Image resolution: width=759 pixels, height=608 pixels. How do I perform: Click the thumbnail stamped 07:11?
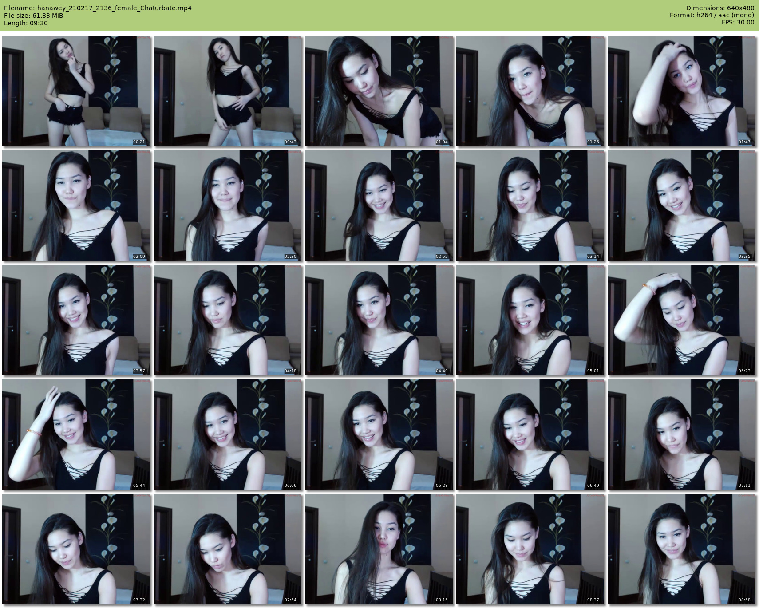point(681,434)
